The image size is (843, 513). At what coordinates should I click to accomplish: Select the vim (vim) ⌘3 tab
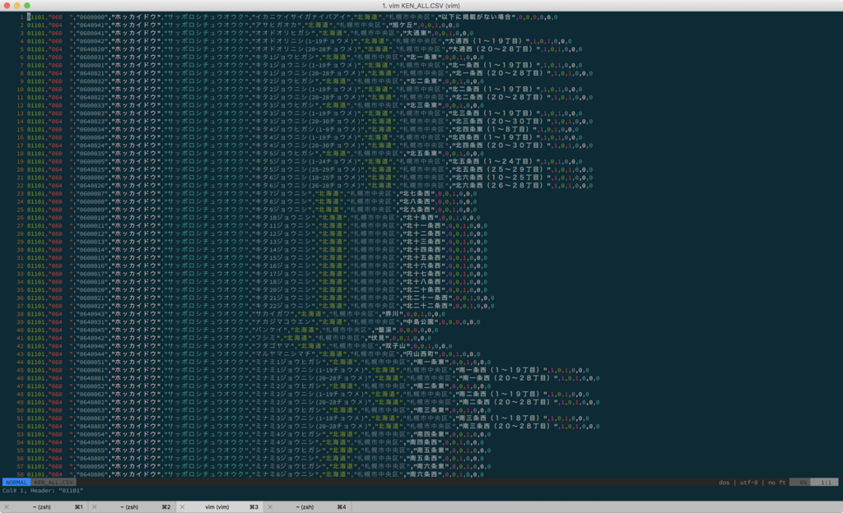[x=219, y=506]
